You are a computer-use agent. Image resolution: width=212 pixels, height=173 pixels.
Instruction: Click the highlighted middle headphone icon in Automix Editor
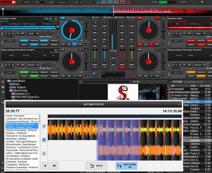(44, 140)
